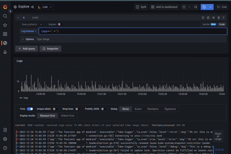Click the share icon next to Explore

pyautogui.click(x=32, y=7)
